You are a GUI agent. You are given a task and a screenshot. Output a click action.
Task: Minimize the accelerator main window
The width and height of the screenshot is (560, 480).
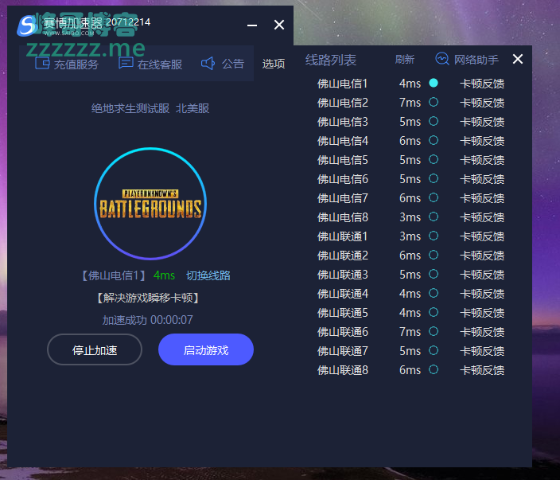252,25
